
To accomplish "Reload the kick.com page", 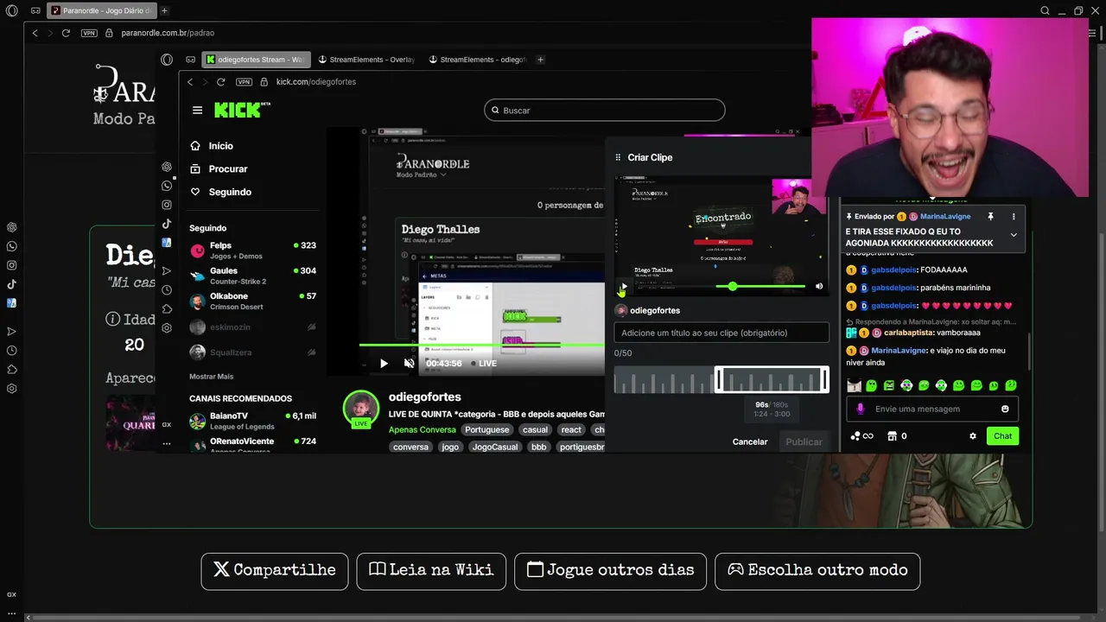I will click(221, 82).
